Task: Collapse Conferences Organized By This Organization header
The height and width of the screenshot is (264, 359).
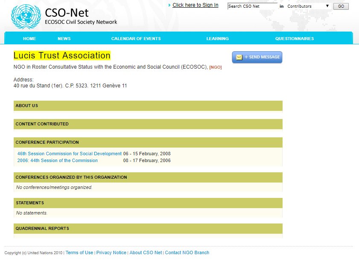Action: [148, 177]
